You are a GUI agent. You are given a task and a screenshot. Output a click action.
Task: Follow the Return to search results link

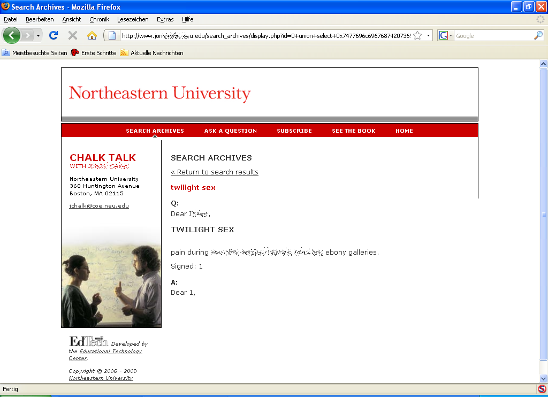pyautogui.click(x=214, y=172)
